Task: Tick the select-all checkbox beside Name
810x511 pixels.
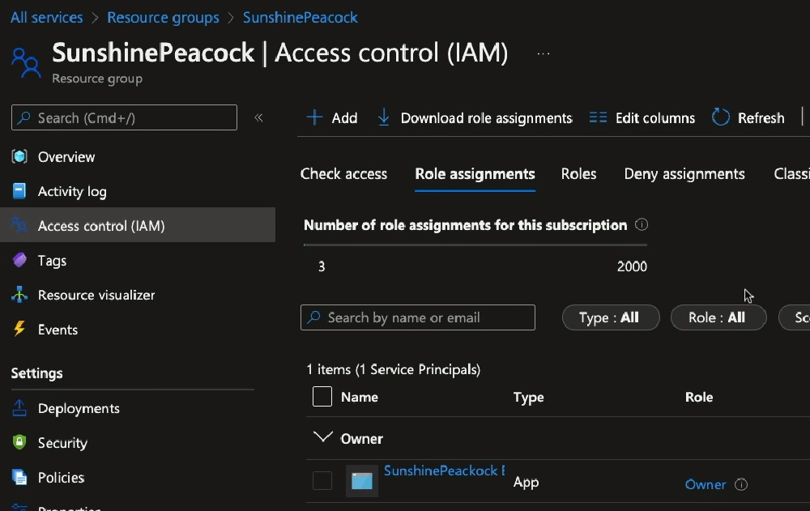Action: (322, 396)
